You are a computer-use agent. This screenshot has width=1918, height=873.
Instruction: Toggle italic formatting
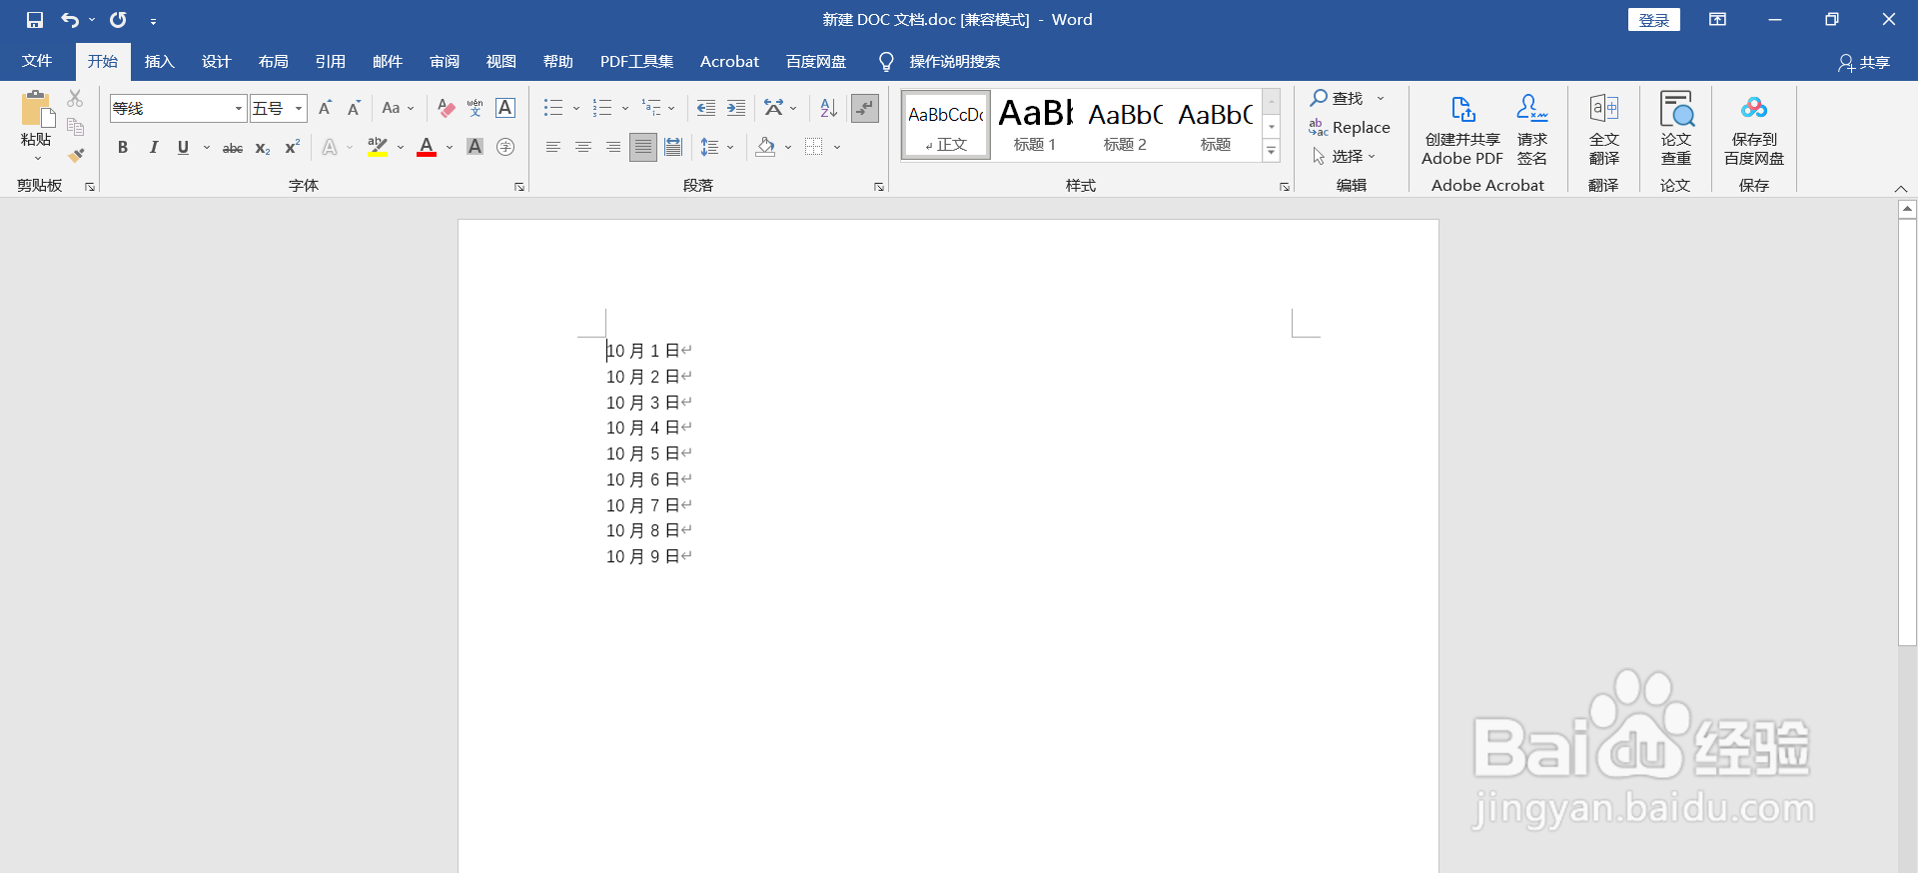(153, 148)
